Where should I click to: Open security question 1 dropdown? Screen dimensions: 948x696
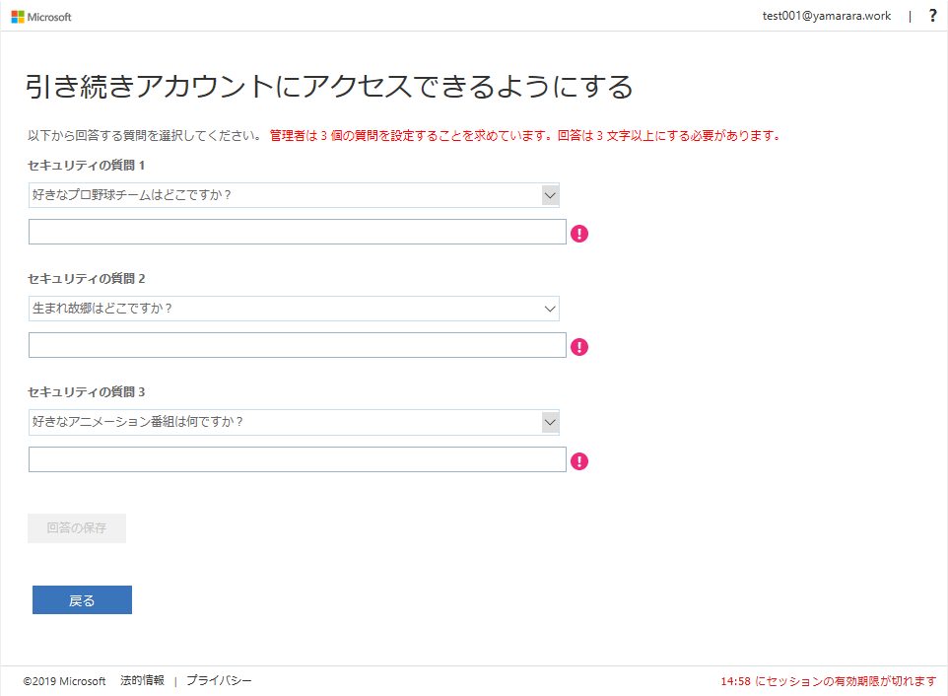click(x=294, y=195)
